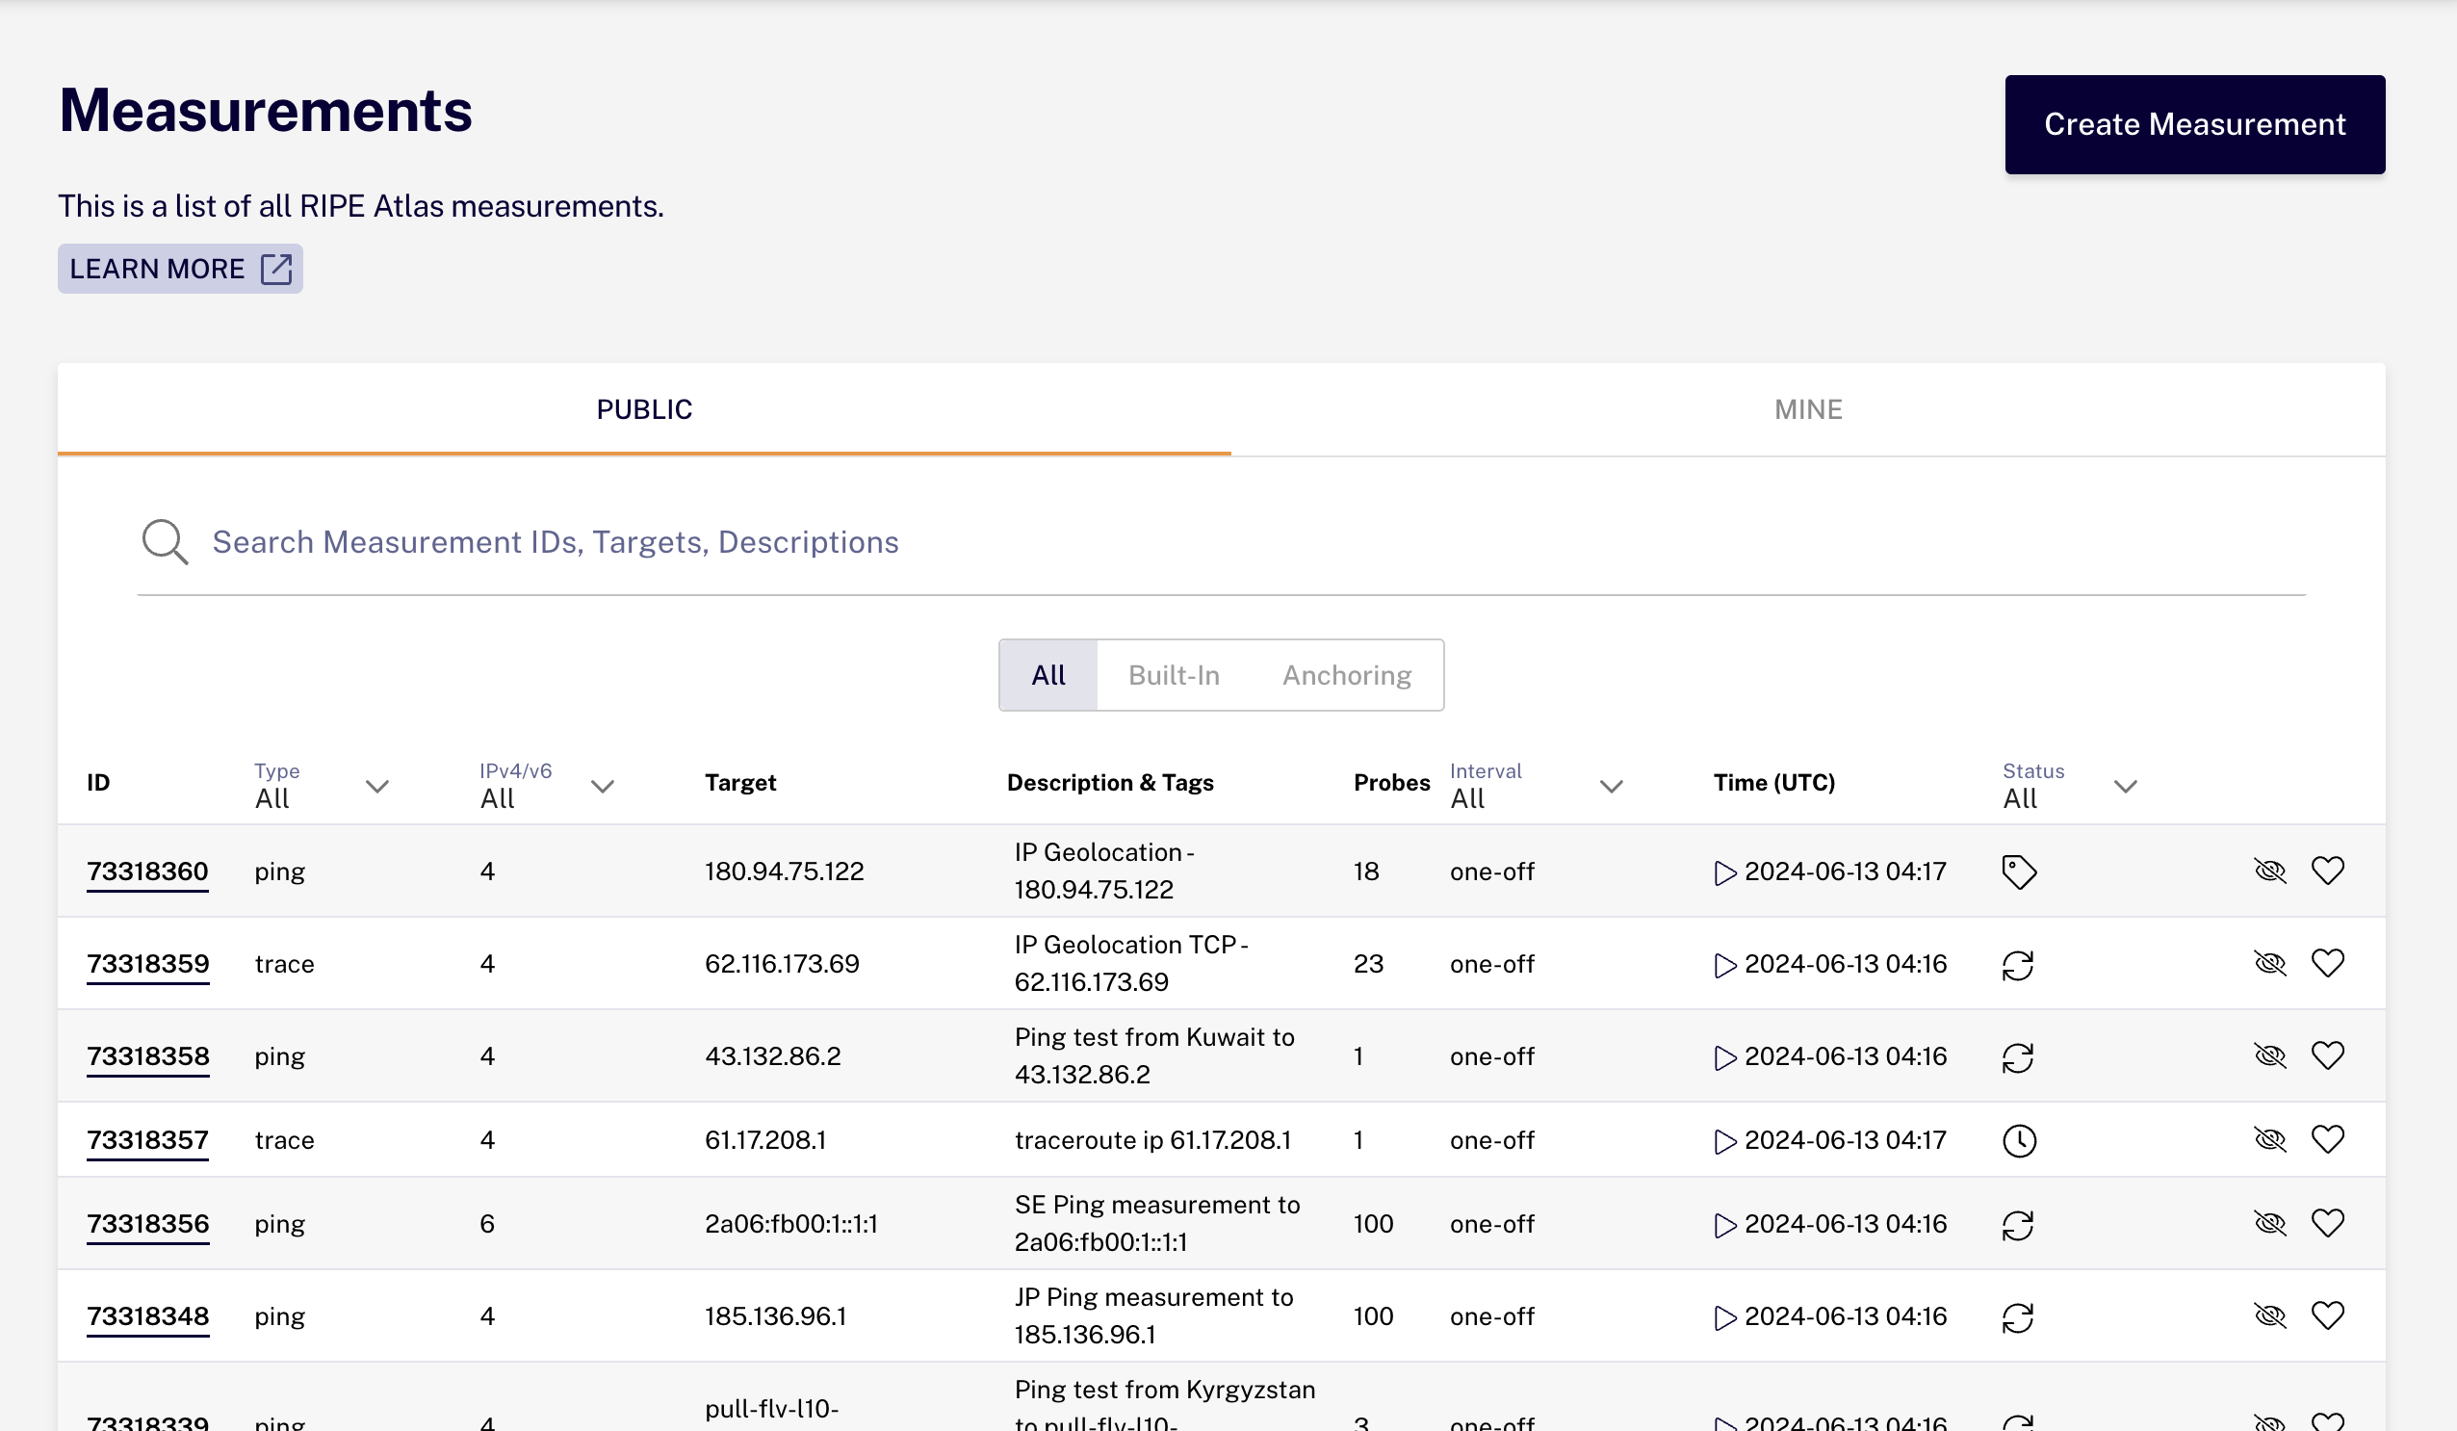Click the play triangle beside 73318348's time
Viewport: 2457px width, 1431px height.
click(1724, 1317)
